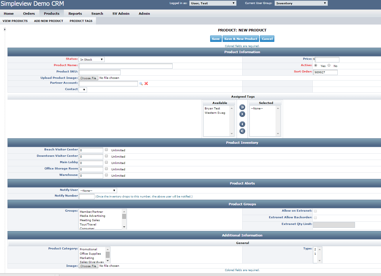
Task: Choose file for Upload Product Image
Action: pyautogui.click(x=88, y=78)
